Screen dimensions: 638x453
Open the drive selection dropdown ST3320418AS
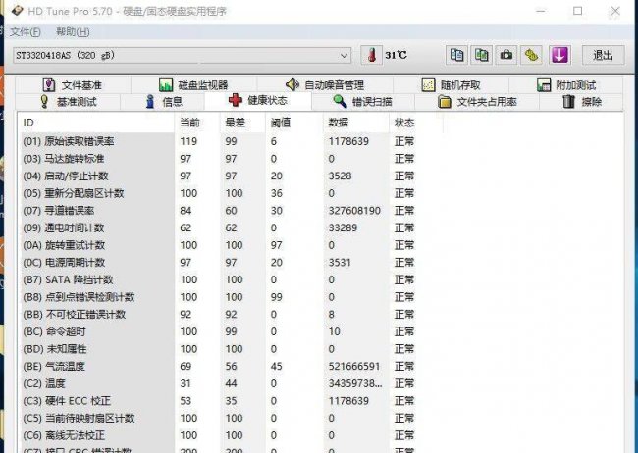183,55
